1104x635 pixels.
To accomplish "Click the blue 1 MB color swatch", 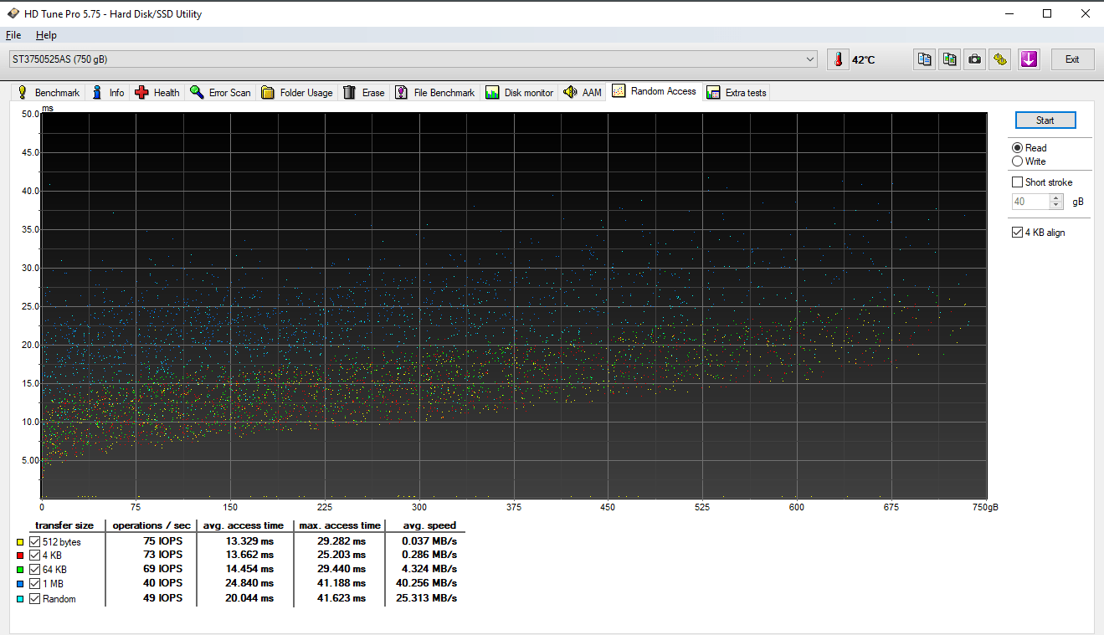I will [x=20, y=584].
